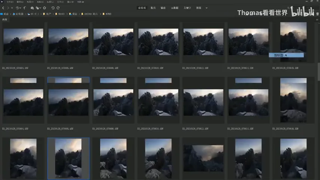Image resolution: width=320 pixels, height=180 pixels.
Task: Click the first 桌面 breadcrumb at path start
Action: (5, 14)
